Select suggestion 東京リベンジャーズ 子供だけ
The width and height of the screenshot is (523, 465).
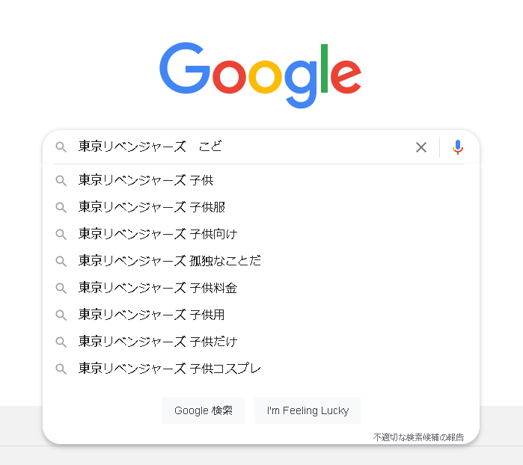click(261, 342)
